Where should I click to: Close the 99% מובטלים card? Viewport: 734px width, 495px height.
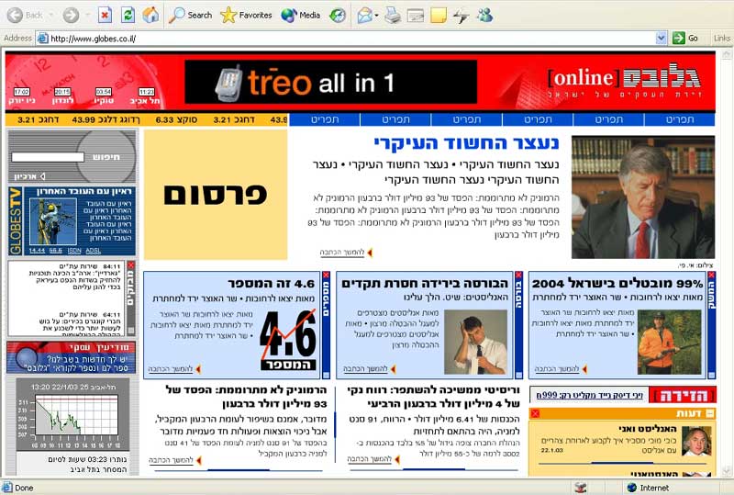tap(712, 276)
